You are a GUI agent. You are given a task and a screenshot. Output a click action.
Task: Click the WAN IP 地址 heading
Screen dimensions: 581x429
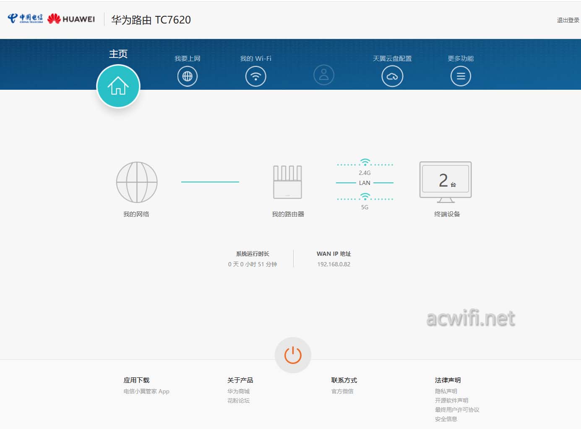point(334,254)
